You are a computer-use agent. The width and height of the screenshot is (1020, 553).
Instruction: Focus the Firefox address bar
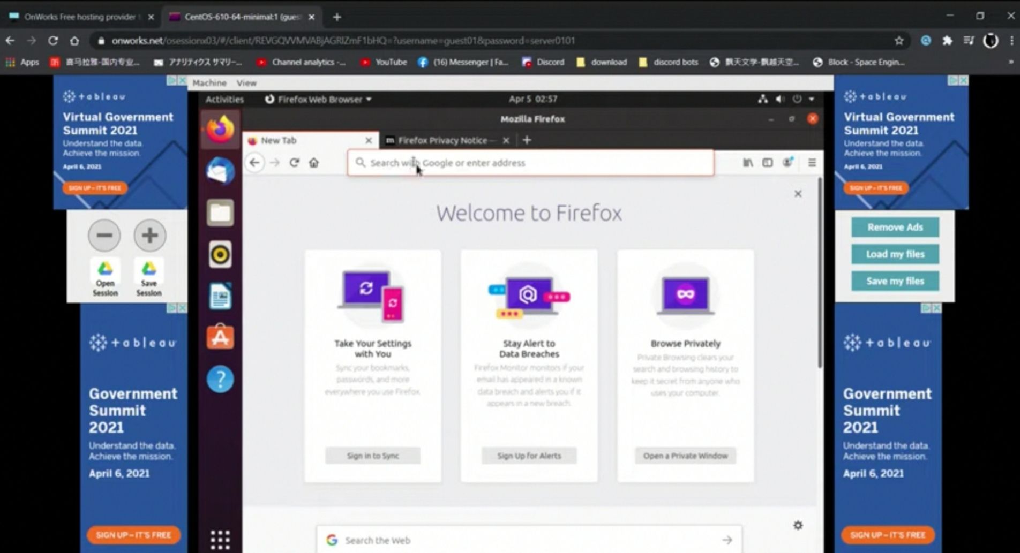[x=530, y=163]
